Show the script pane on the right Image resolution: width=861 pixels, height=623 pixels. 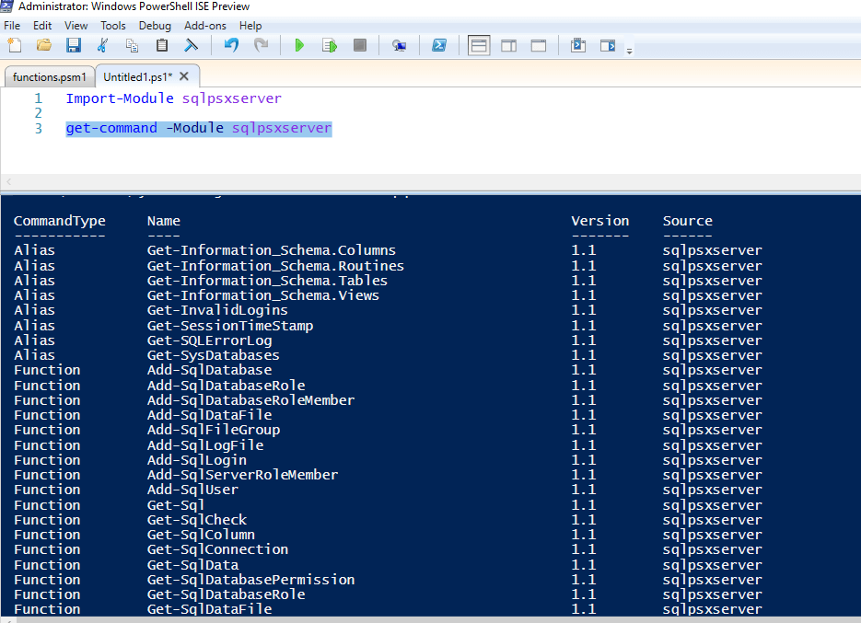(x=509, y=46)
